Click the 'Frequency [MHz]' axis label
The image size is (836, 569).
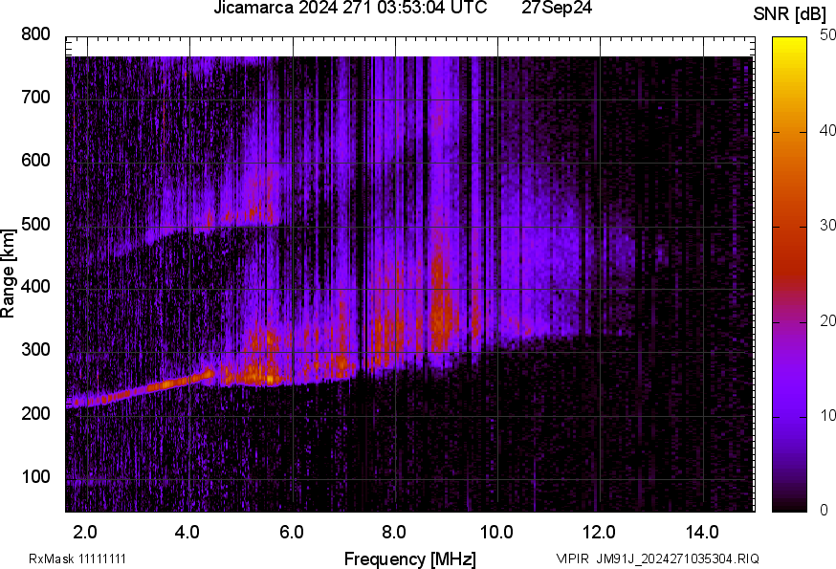point(410,559)
